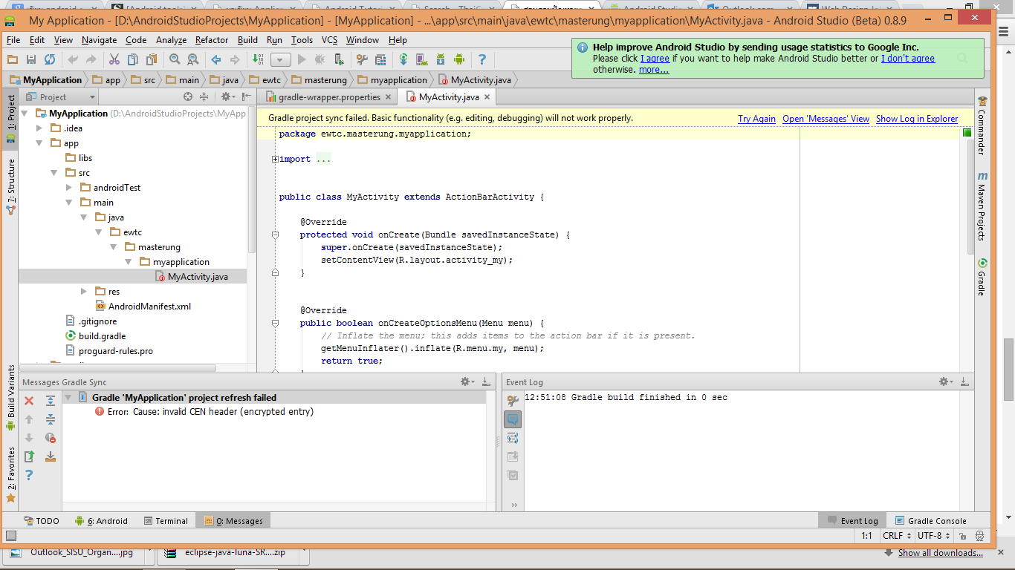Open the Analyze menu
Screen dimensions: 1015x570
[x=172, y=40]
